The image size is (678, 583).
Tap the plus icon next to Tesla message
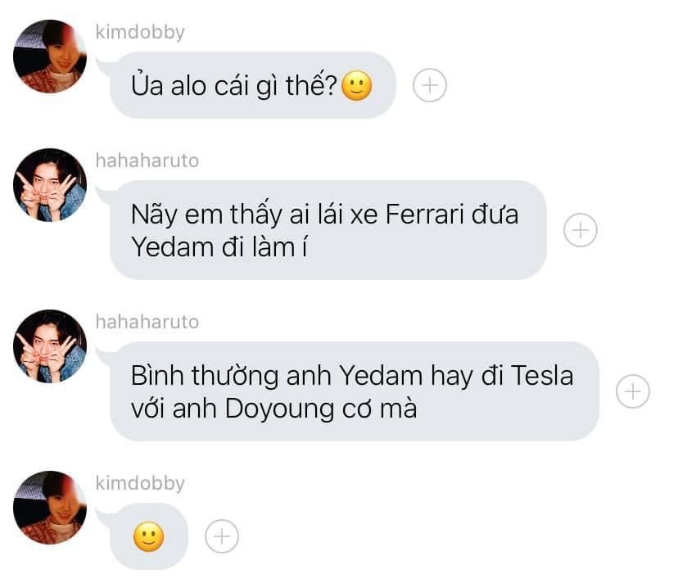(x=632, y=392)
